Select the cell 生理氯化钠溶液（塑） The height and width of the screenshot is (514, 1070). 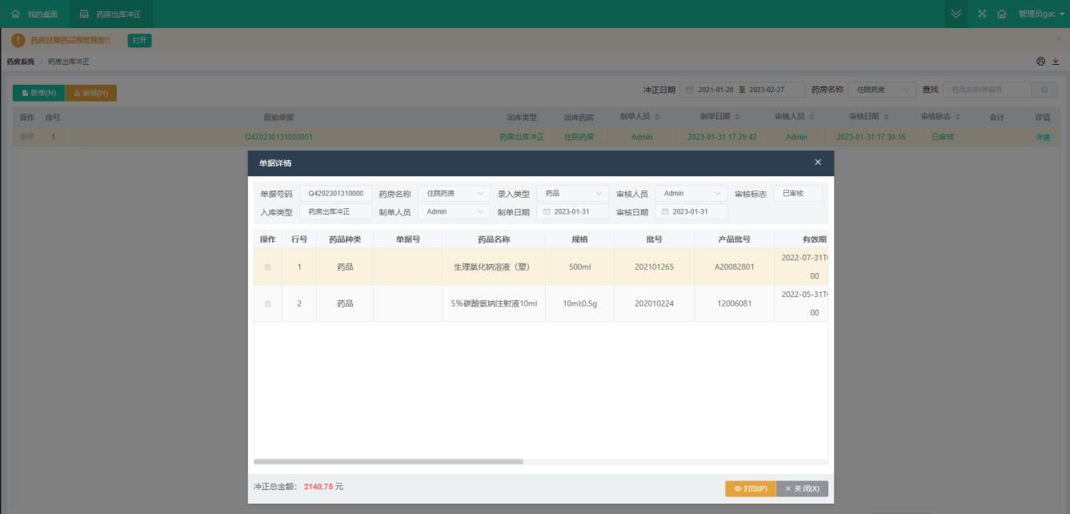point(494,267)
